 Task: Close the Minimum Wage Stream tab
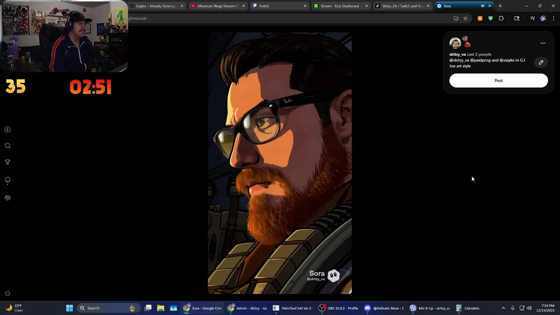click(243, 6)
